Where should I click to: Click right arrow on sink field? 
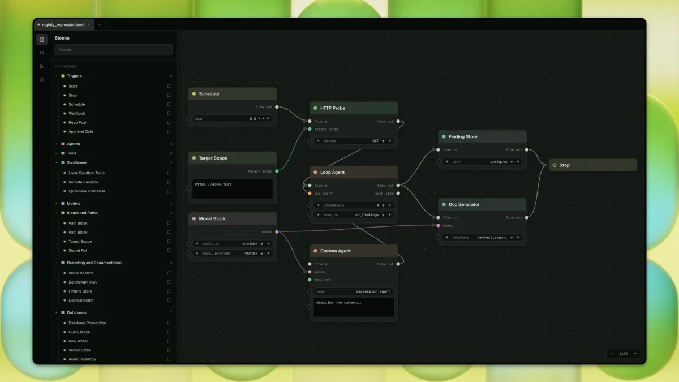tap(519, 161)
